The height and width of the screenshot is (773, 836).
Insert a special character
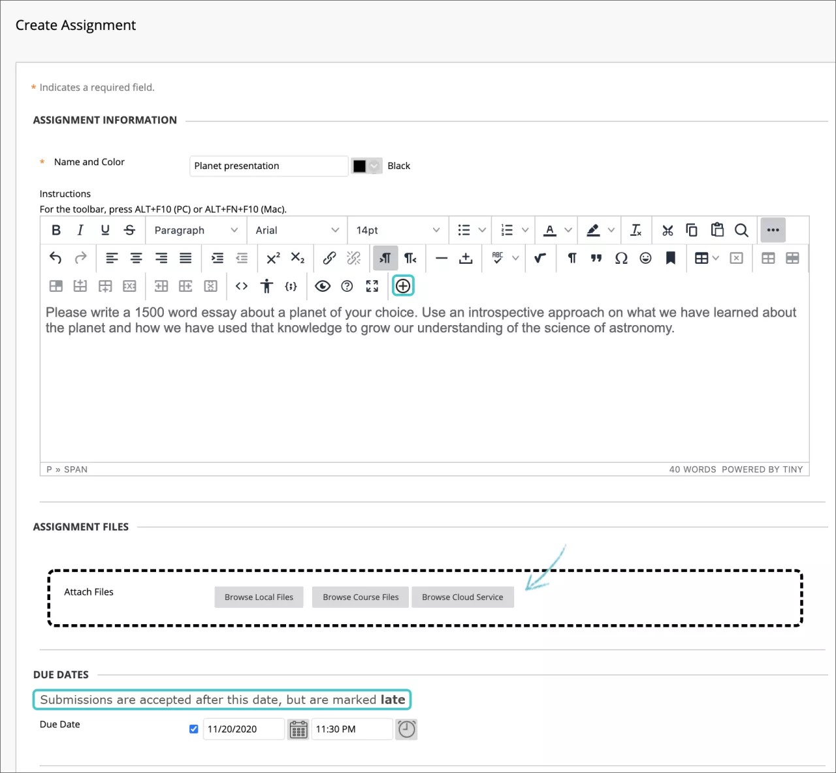pos(620,258)
